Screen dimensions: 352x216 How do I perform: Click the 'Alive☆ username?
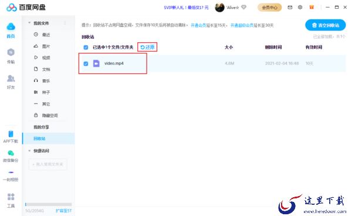pos(232,8)
